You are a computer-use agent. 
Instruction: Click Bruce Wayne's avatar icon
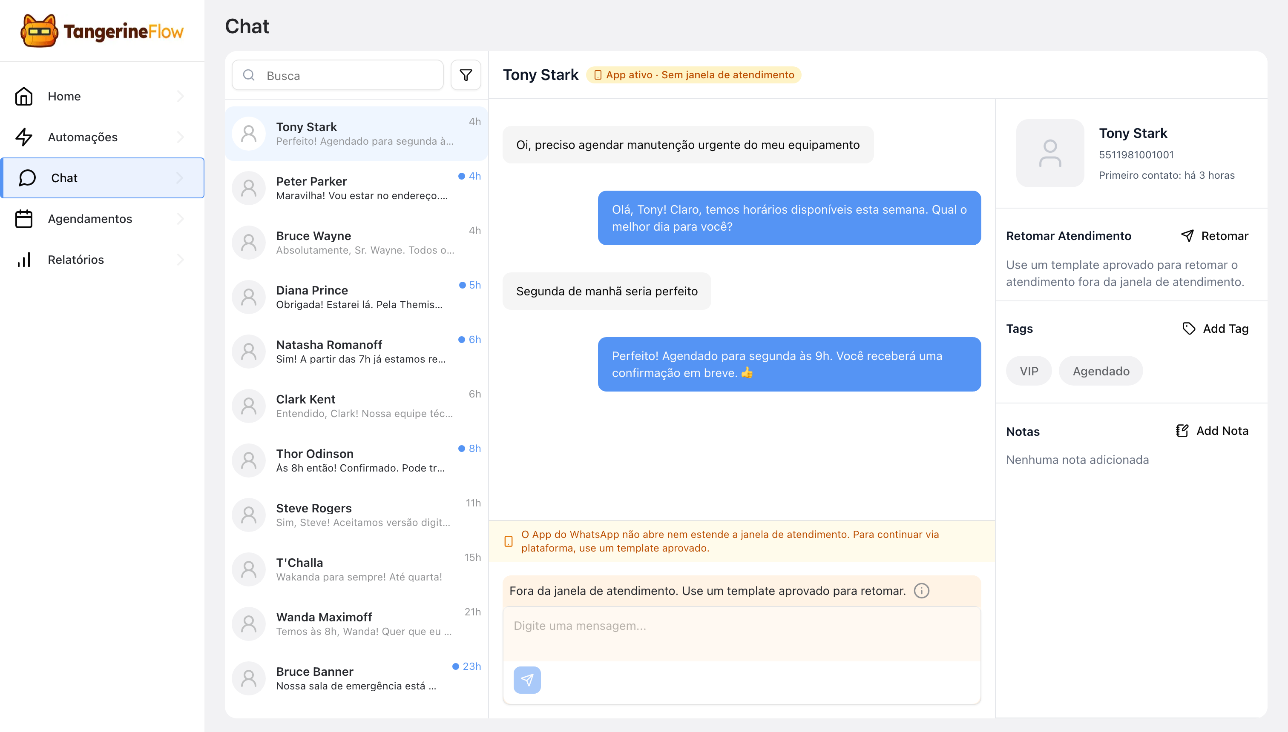249,242
